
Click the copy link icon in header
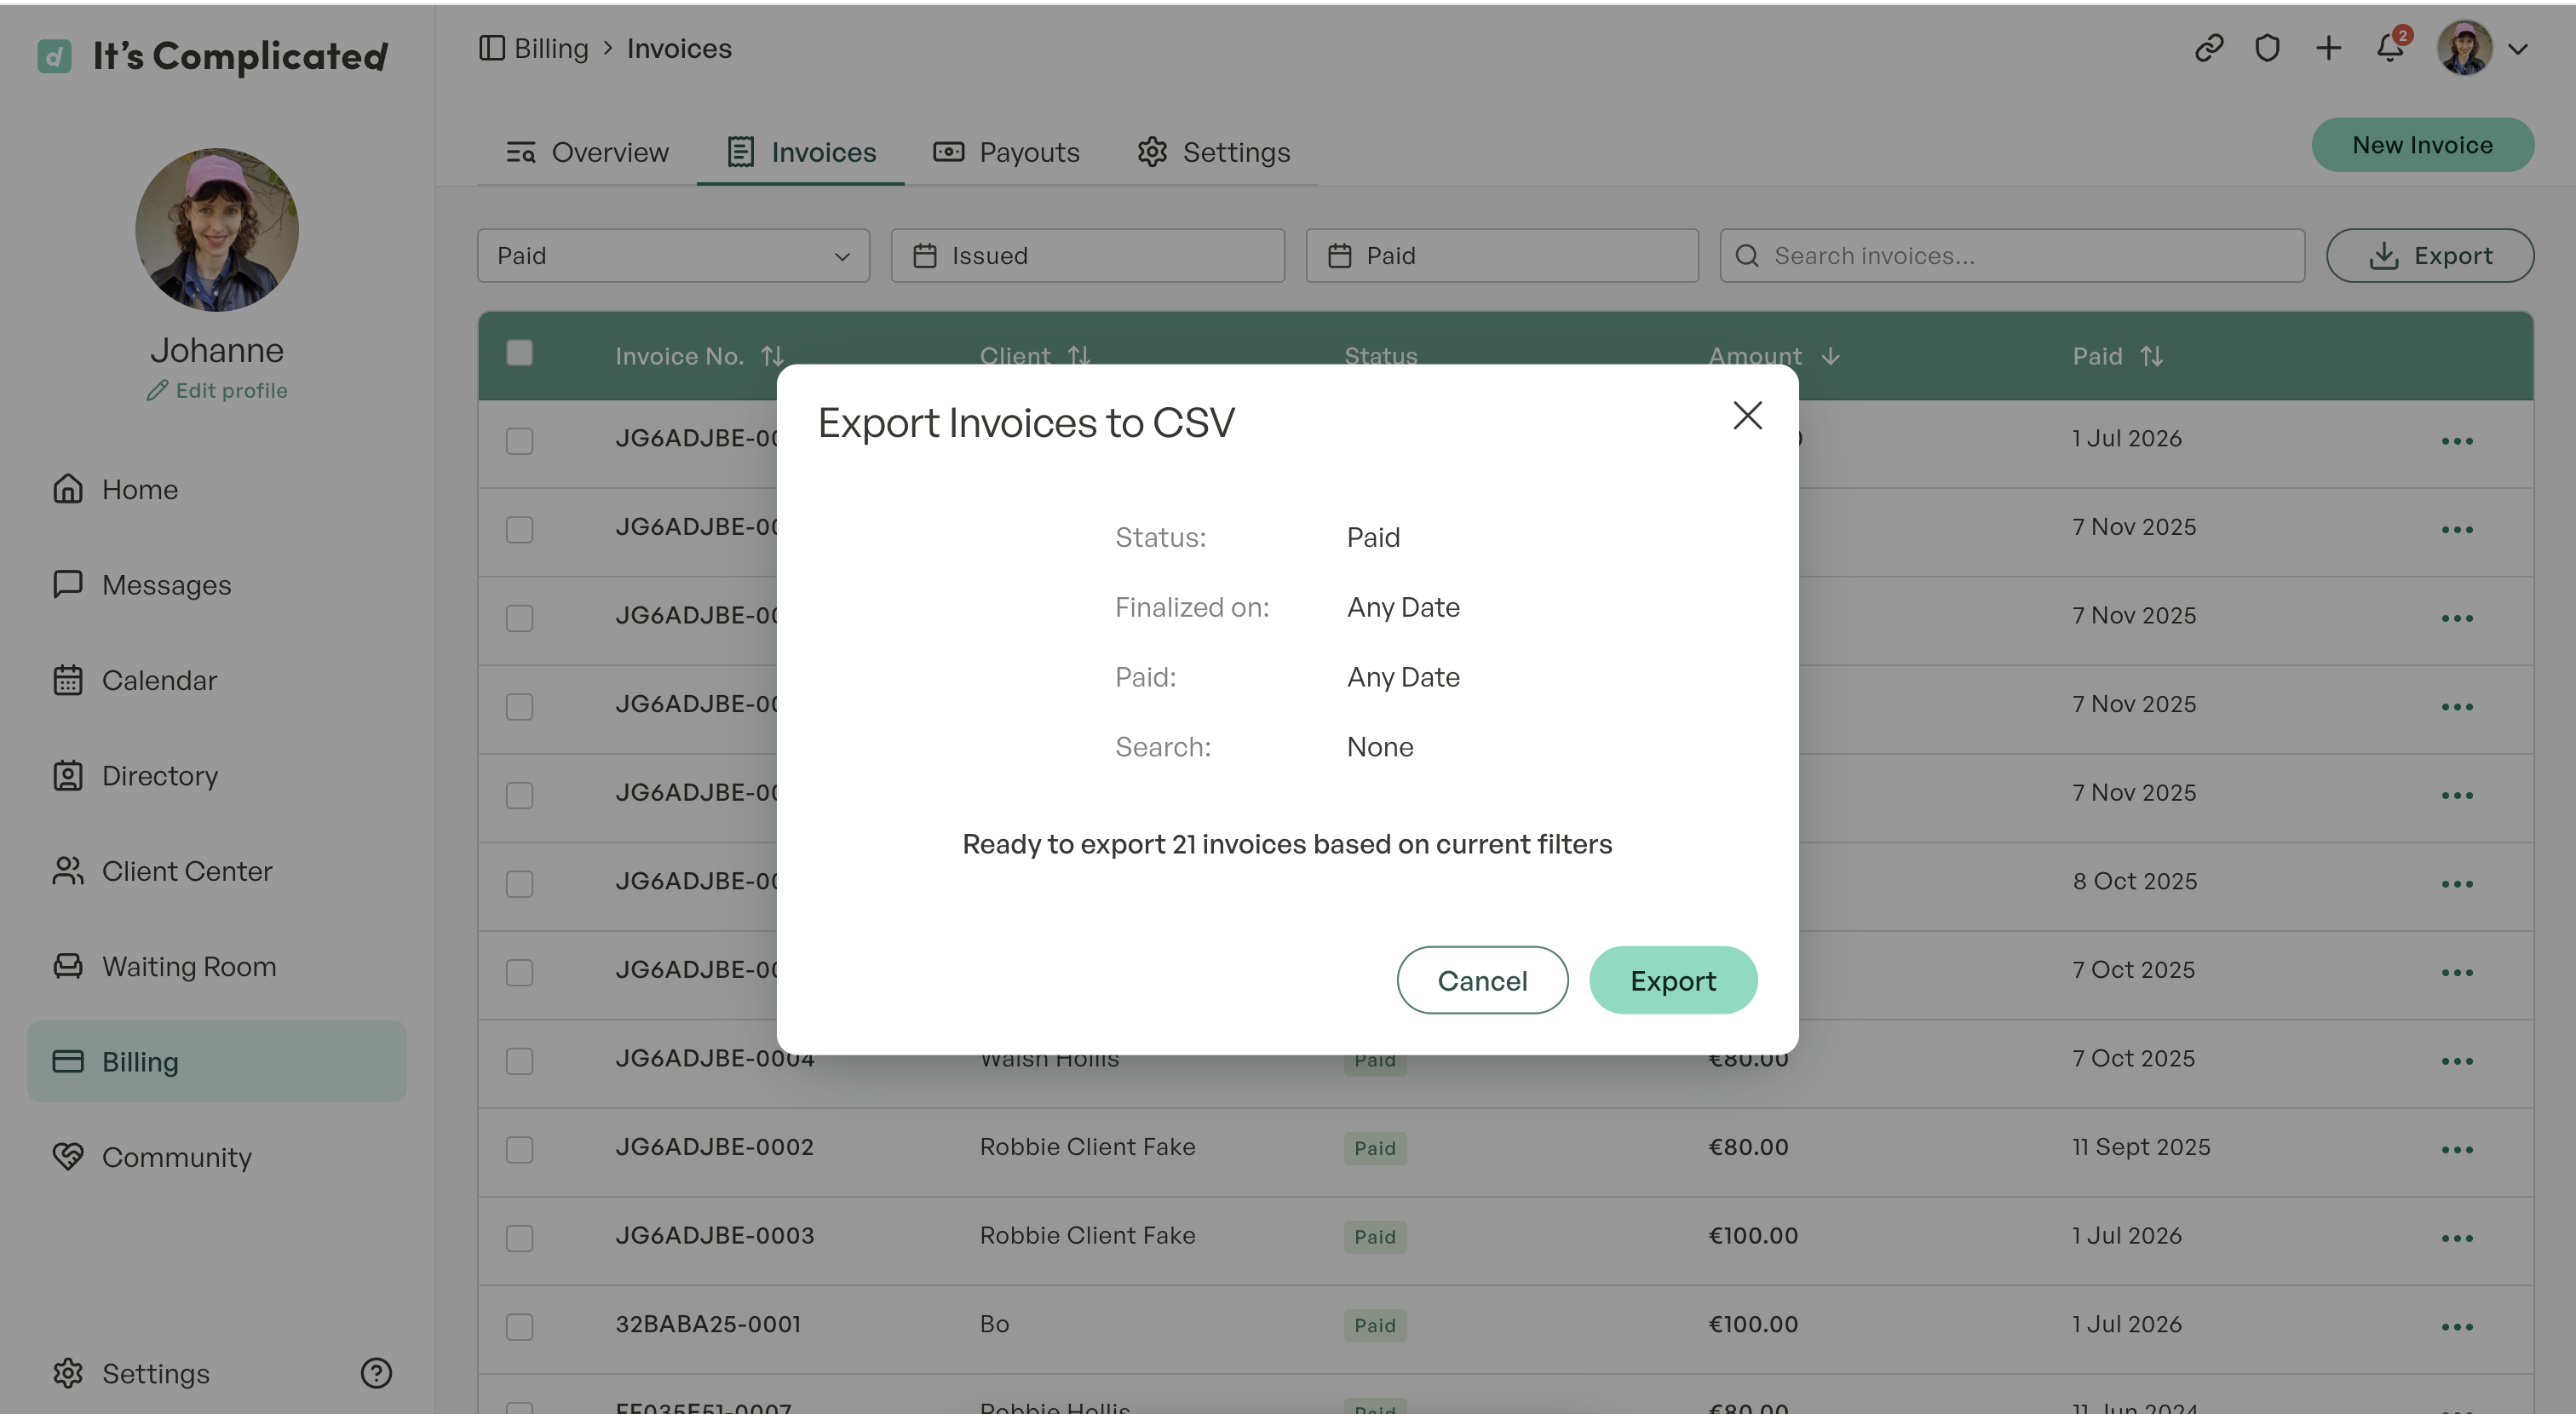point(2208,48)
